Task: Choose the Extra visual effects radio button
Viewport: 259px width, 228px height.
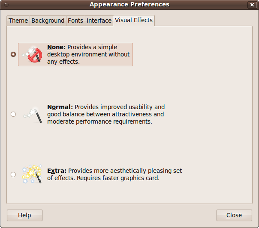Action: click(13, 174)
